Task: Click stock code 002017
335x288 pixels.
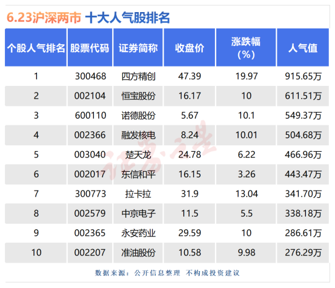Action: pos(90,174)
